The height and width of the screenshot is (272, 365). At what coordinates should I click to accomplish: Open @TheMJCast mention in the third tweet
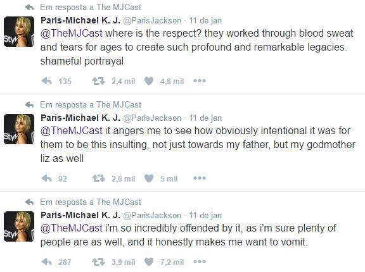point(72,228)
